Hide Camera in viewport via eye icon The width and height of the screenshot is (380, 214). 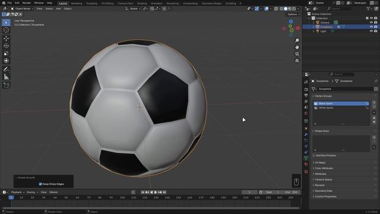pos(371,23)
